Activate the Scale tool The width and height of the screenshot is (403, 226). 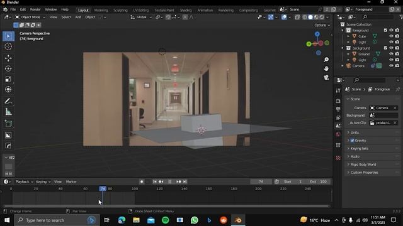click(x=8, y=79)
